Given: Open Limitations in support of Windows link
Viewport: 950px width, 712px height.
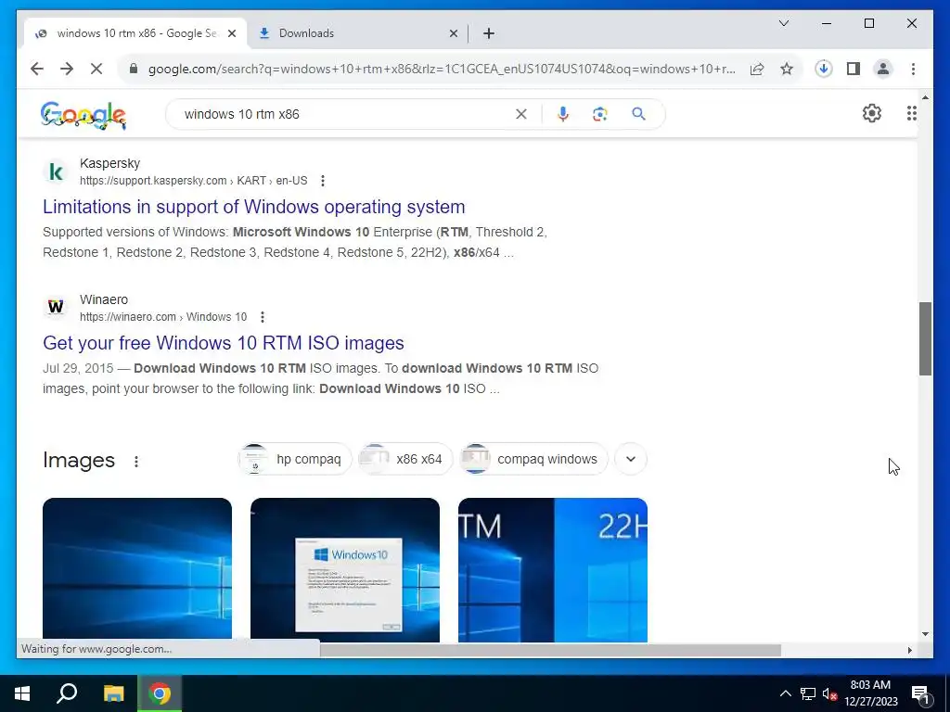Looking at the screenshot, I should (254, 207).
